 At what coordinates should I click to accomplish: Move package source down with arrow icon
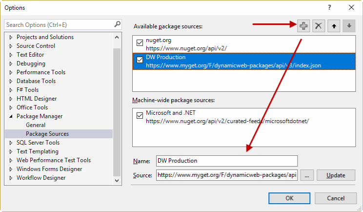(348, 26)
